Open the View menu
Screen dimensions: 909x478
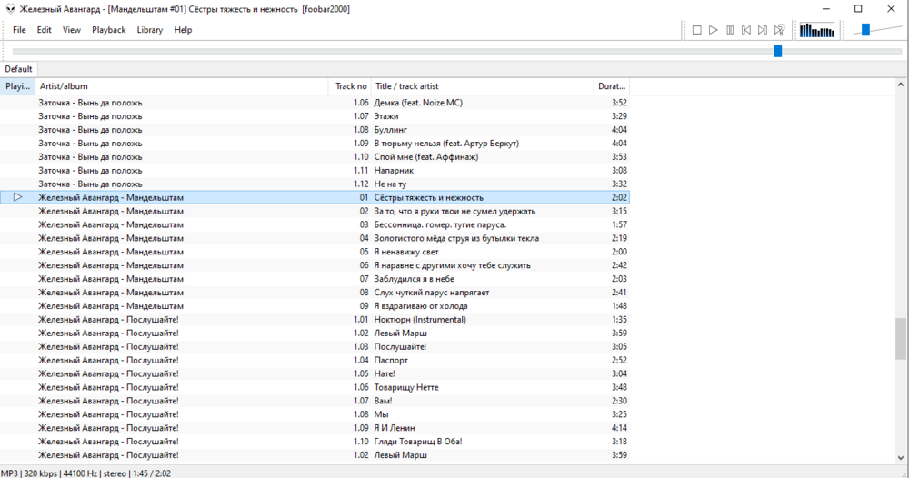coord(71,30)
